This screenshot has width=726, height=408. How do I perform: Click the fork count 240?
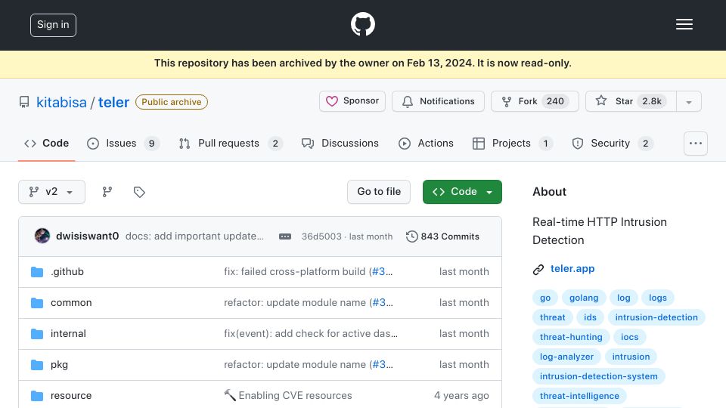pos(555,101)
